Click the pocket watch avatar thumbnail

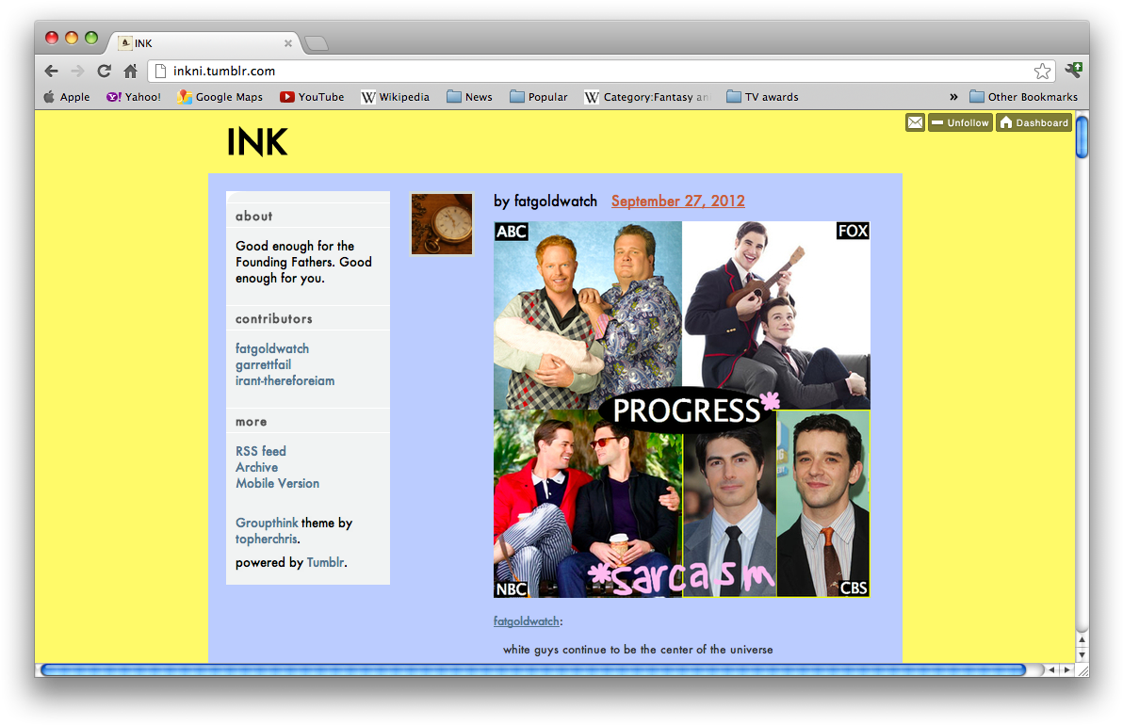[x=441, y=223]
